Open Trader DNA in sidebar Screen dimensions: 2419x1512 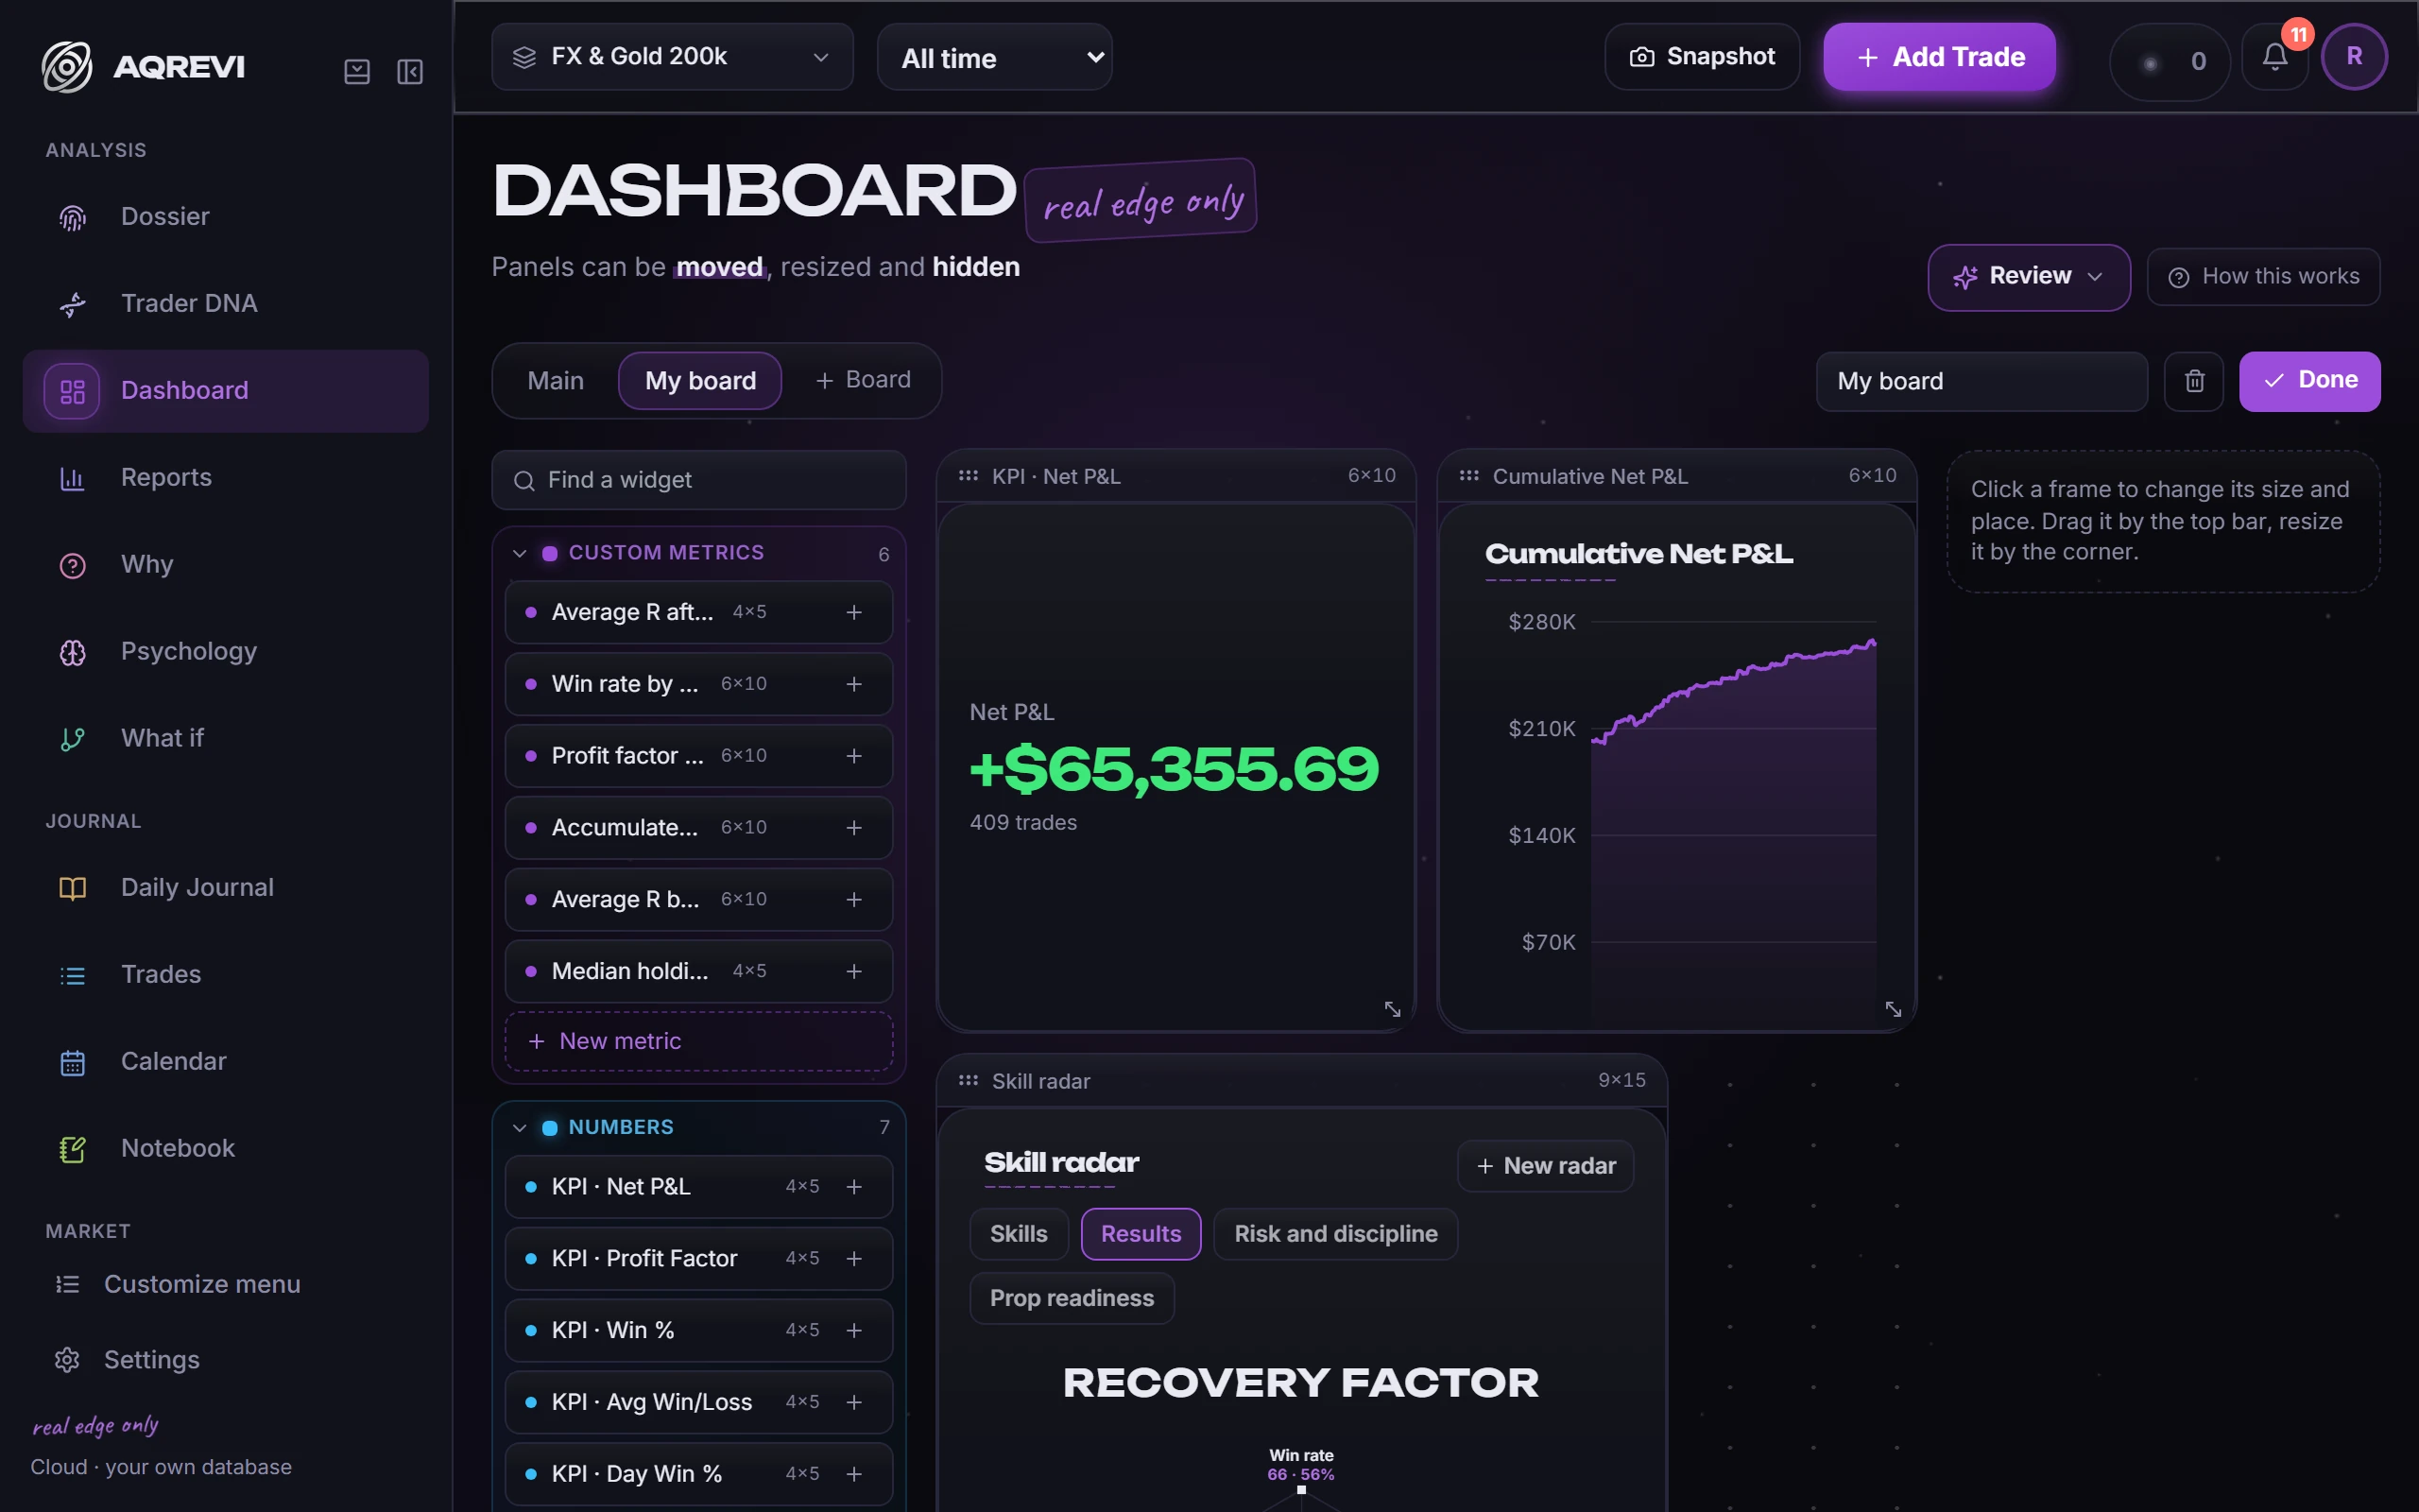225,303
